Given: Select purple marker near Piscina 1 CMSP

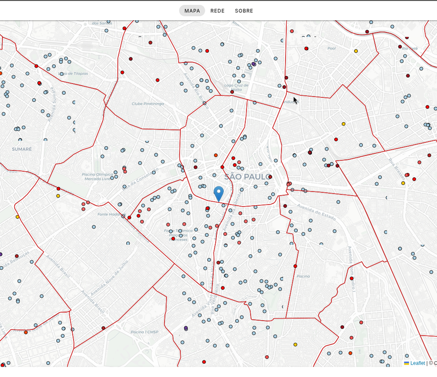Looking at the screenshot, I should point(186,328).
